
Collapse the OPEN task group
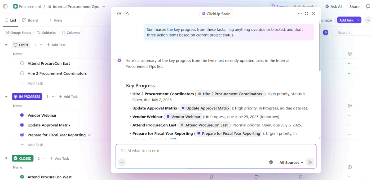pos(6,45)
